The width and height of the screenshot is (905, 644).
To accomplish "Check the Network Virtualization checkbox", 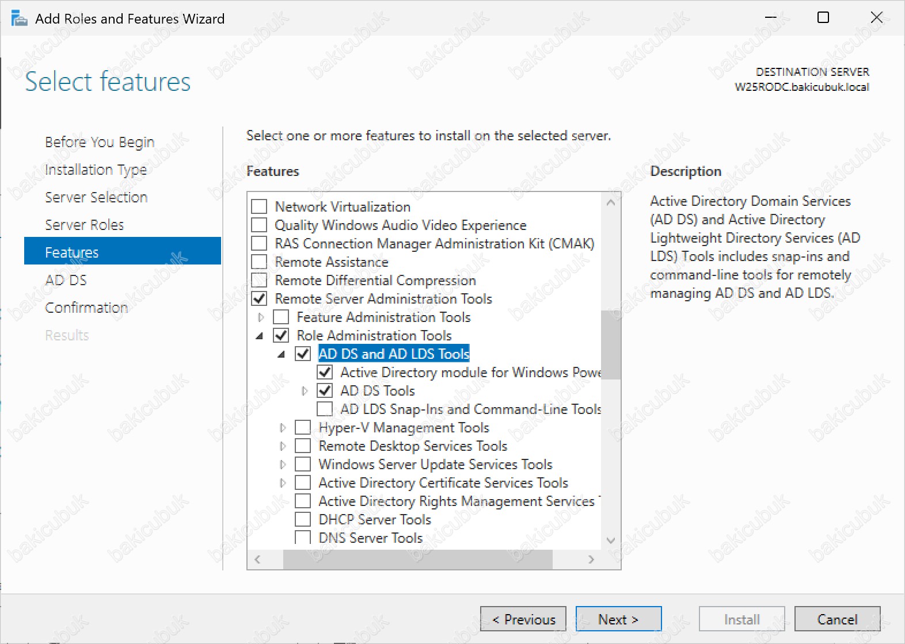I will pos(260,206).
